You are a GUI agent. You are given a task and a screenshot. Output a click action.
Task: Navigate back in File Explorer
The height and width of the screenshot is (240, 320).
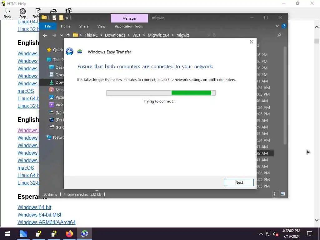coord(45,35)
